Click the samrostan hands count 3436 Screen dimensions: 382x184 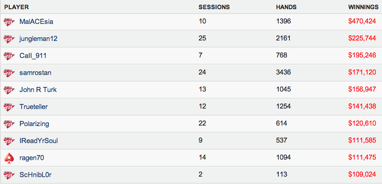click(x=283, y=72)
